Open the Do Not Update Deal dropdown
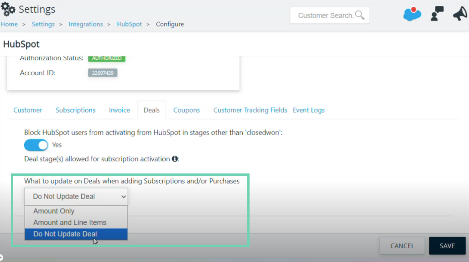The image size is (469, 262). click(x=76, y=196)
